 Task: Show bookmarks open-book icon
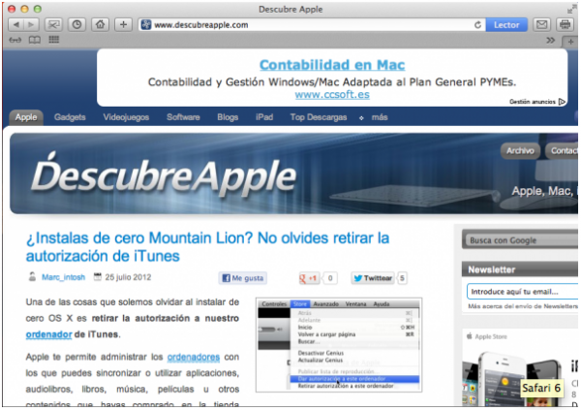35,40
